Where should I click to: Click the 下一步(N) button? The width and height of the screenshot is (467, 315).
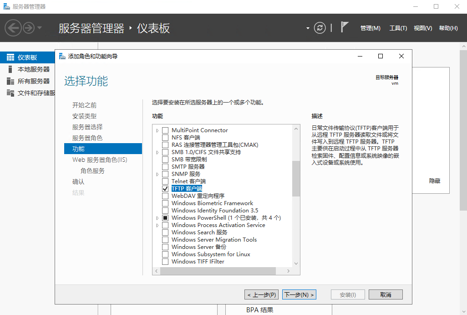coord(299,294)
